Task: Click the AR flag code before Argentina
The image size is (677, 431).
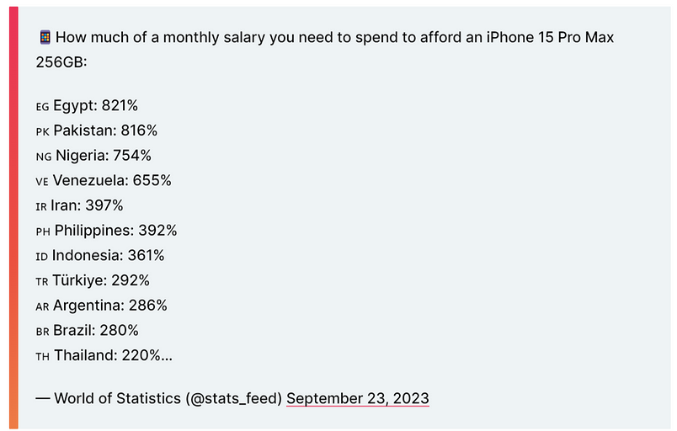Action: (x=42, y=306)
